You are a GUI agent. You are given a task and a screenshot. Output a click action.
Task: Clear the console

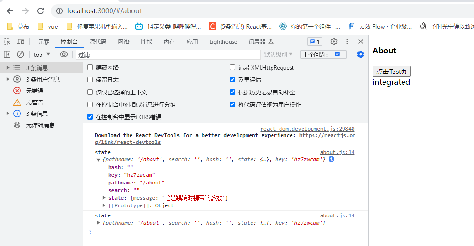(x=20, y=54)
